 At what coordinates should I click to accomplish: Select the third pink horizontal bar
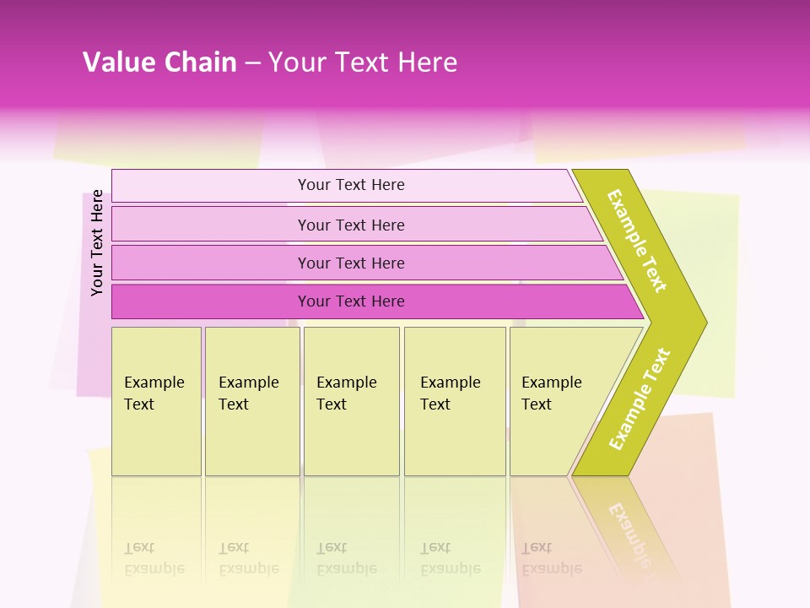click(x=350, y=263)
